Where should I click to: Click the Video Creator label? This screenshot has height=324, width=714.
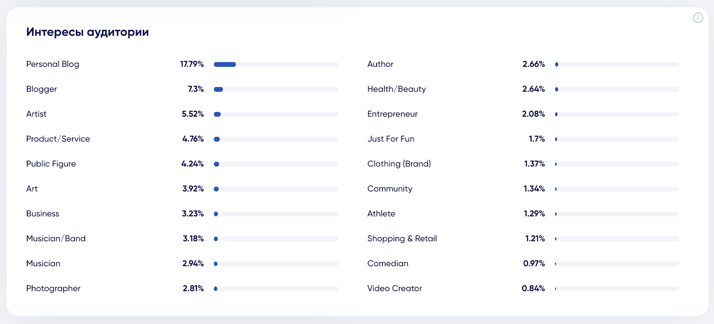point(394,288)
